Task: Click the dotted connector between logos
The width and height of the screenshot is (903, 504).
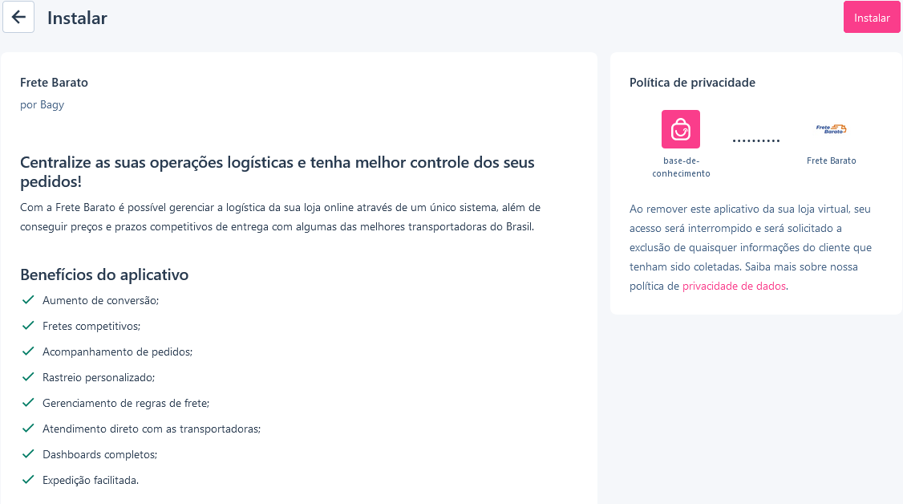Action: click(755, 141)
